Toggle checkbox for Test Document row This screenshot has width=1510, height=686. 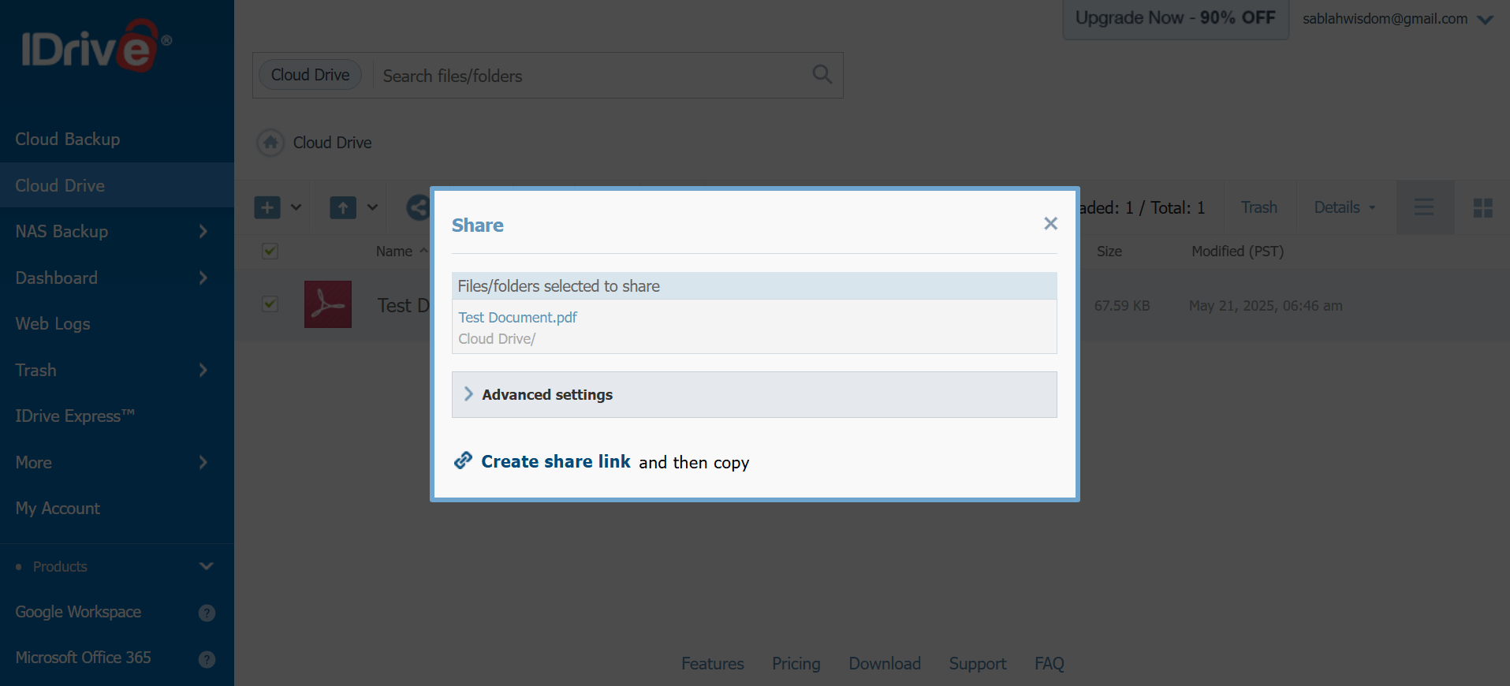click(270, 304)
